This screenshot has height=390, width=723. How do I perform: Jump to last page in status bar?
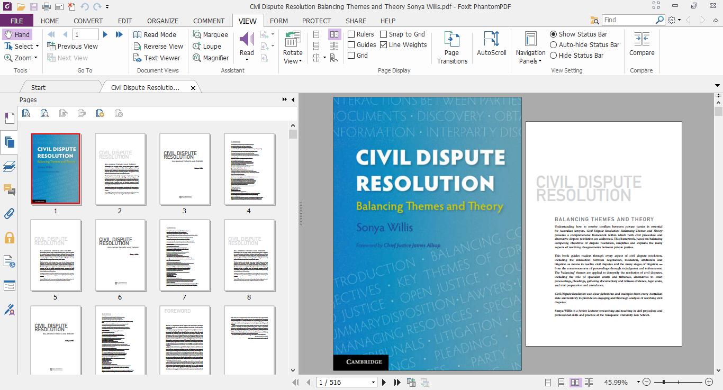point(397,382)
